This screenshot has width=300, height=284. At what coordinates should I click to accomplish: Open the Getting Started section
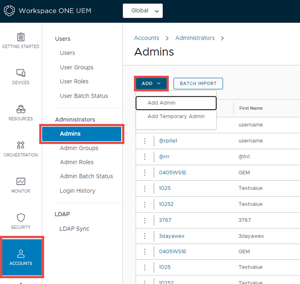[21, 41]
